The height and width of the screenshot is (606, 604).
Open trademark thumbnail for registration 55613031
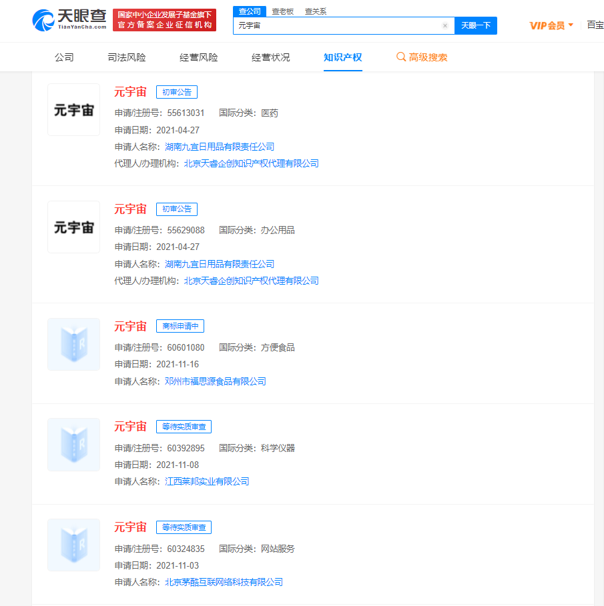[x=73, y=110]
